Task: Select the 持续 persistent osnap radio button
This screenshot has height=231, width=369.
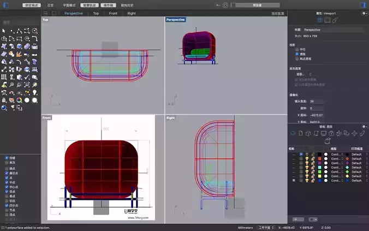Action: 7,158
